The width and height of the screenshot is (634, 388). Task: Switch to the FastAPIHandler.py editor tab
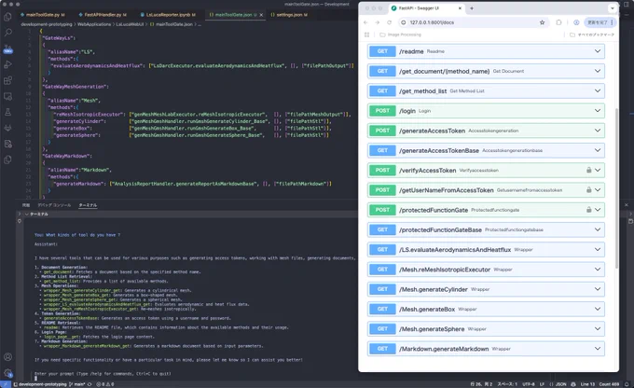pos(103,15)
